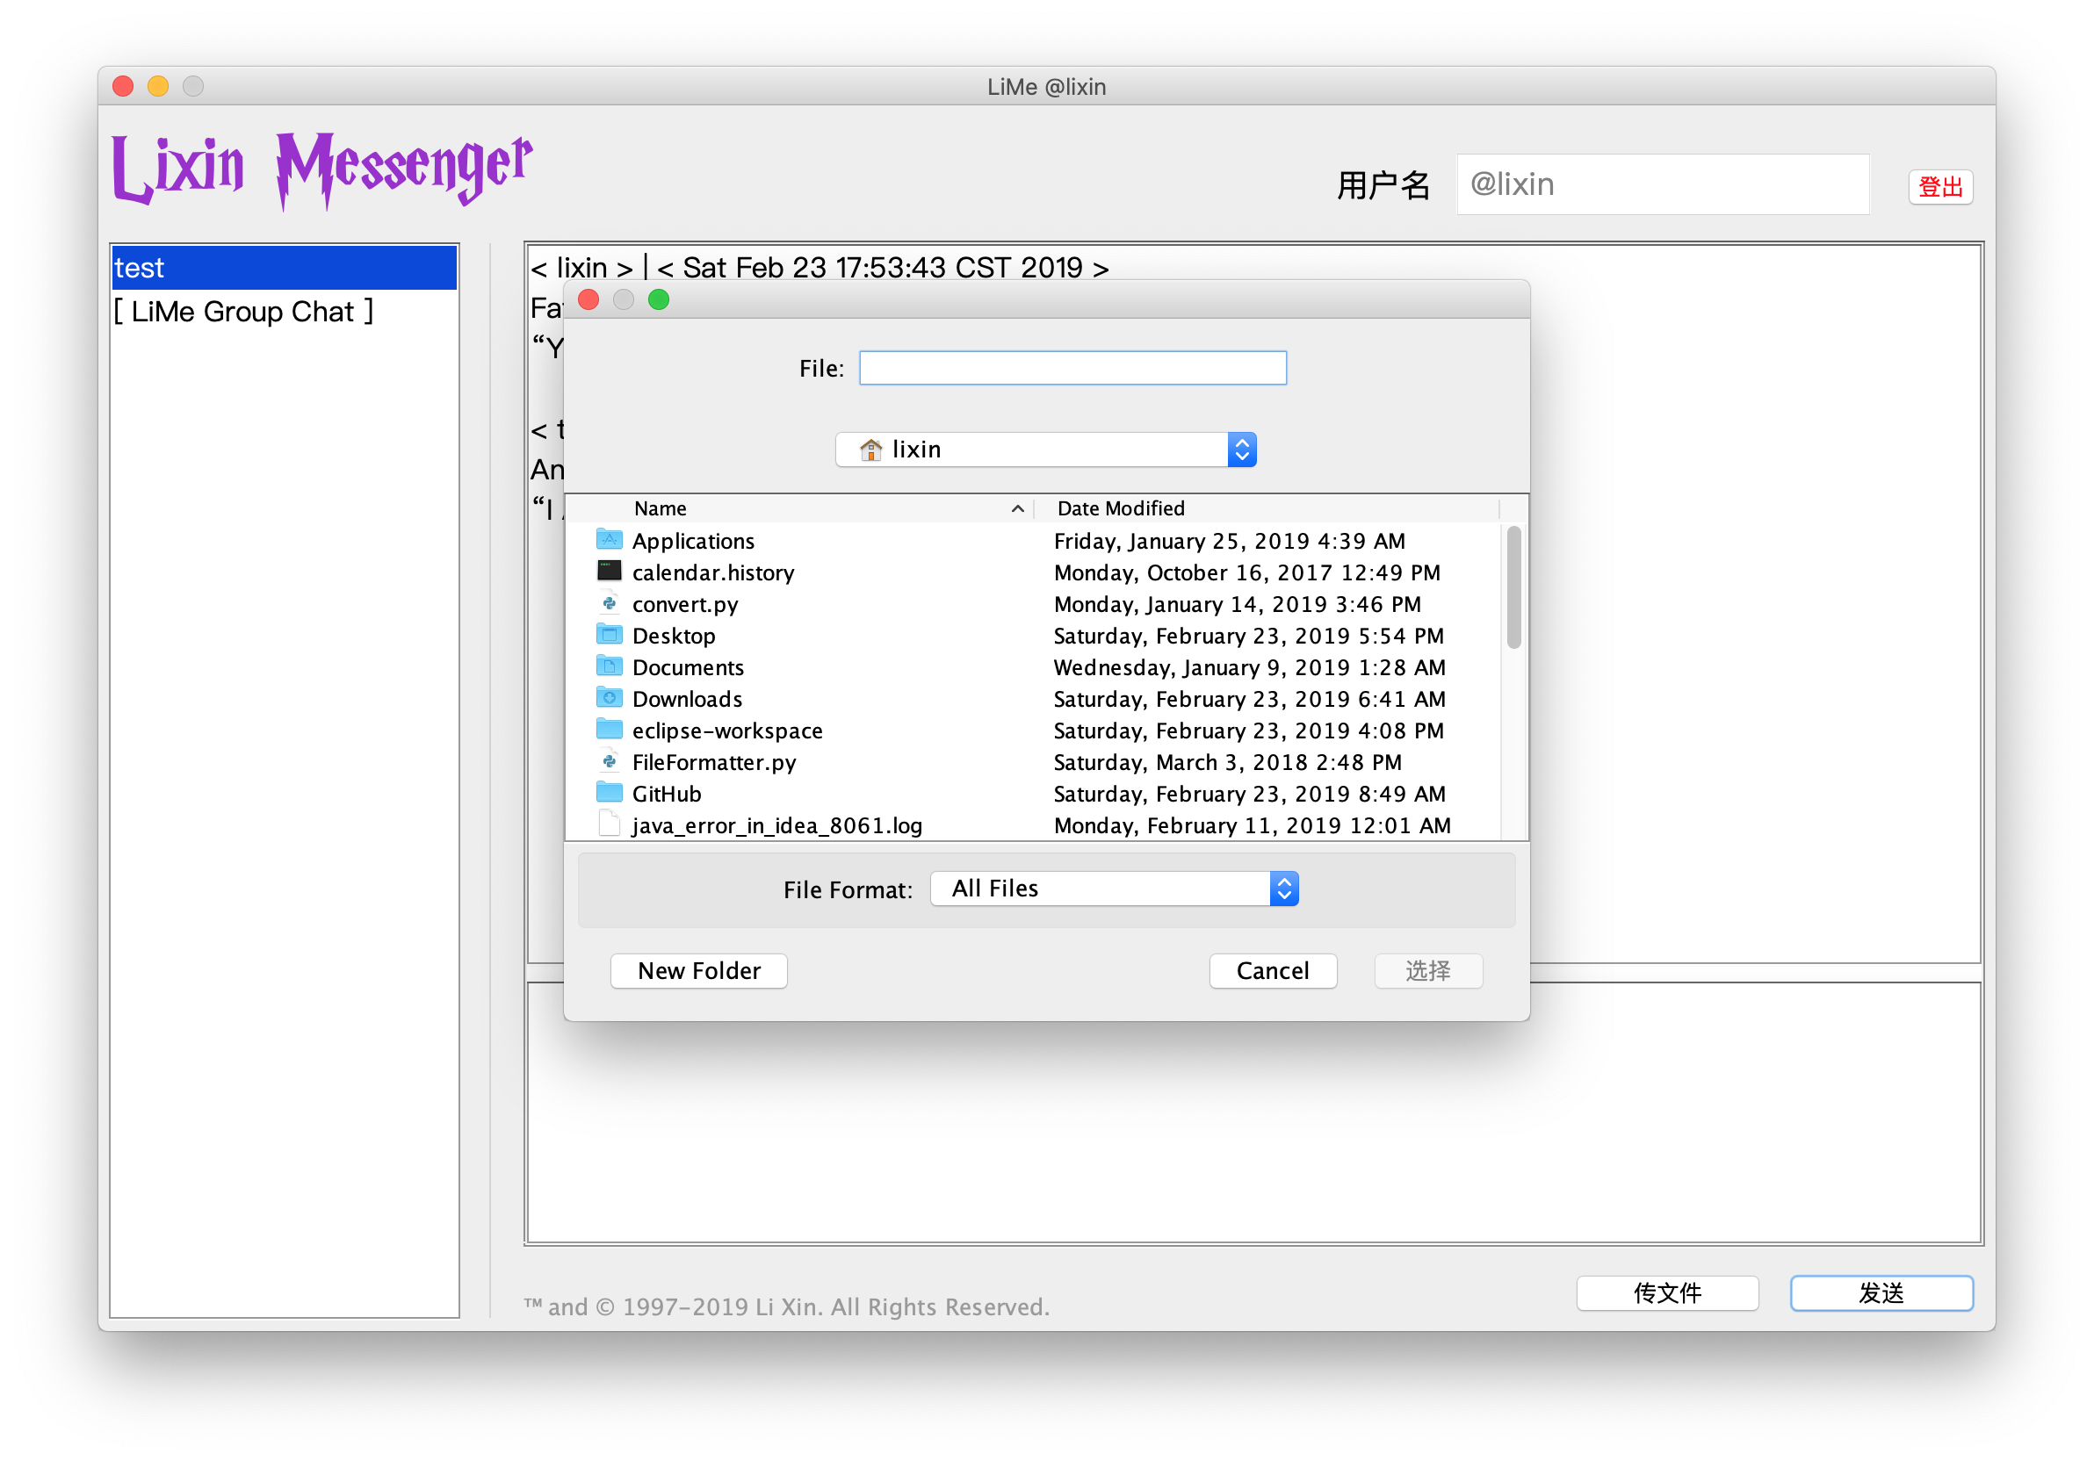Viewport: 2094px width, 1461px height.
Task: Click the Downloads folder icon
Action: pos(610,698)
